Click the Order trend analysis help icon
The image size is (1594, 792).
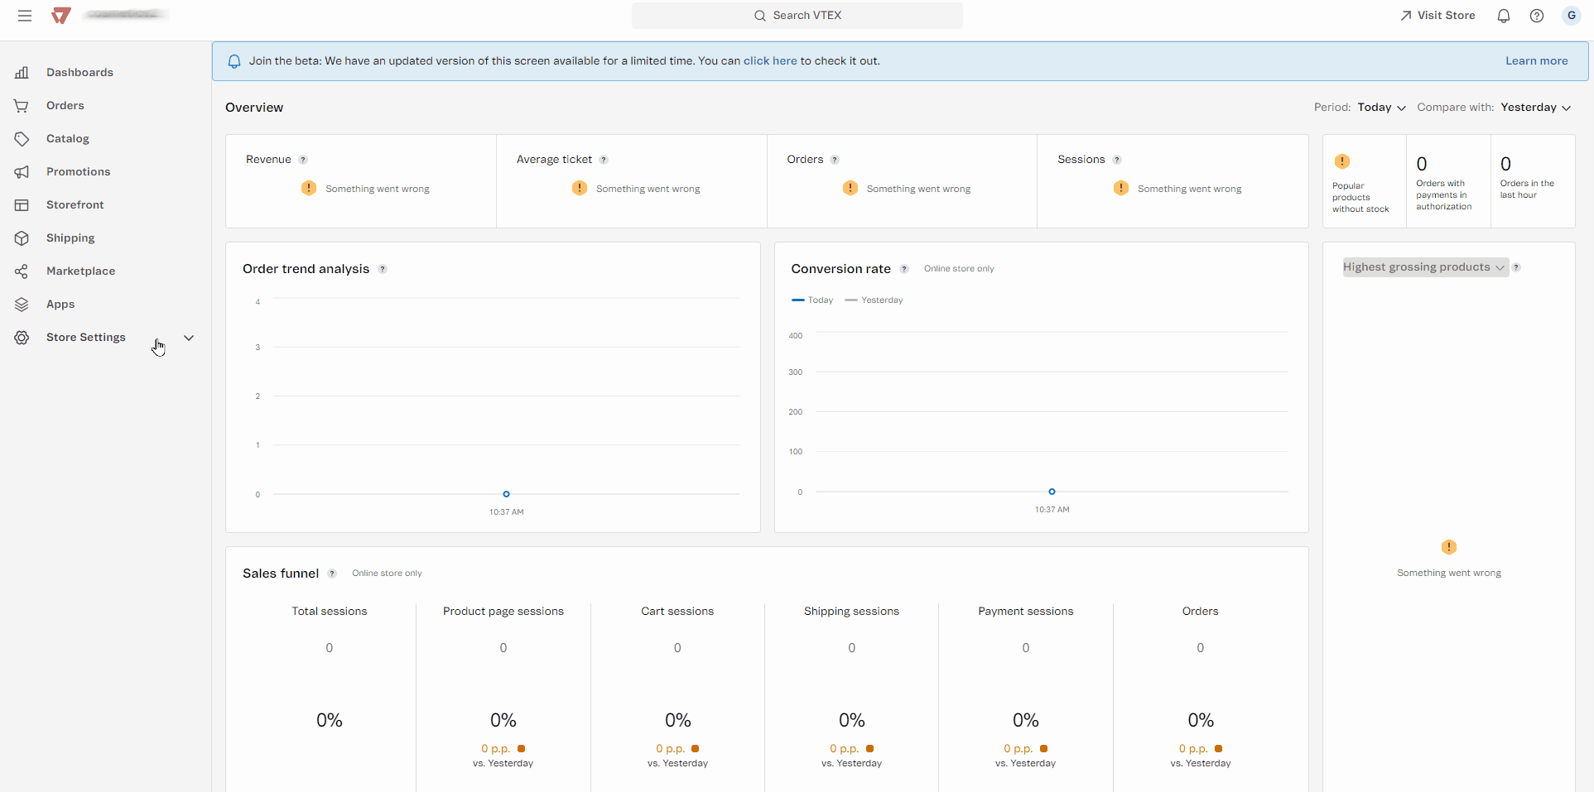pyautogui.click(x=383, y=269)
